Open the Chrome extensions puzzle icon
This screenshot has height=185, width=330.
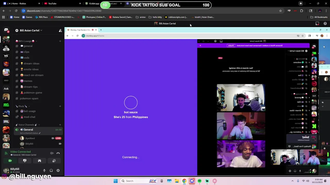301,11
